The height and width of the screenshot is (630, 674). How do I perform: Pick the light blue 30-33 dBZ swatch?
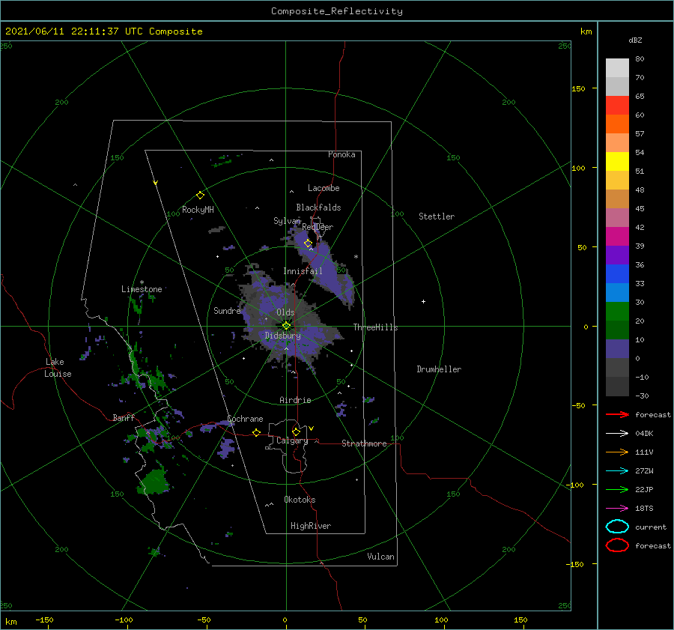pyautogui.click(x=617, y=293)
